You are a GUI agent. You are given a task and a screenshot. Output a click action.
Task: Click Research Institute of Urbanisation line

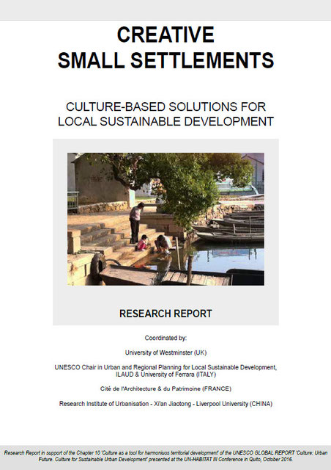[x=165, y=404]
